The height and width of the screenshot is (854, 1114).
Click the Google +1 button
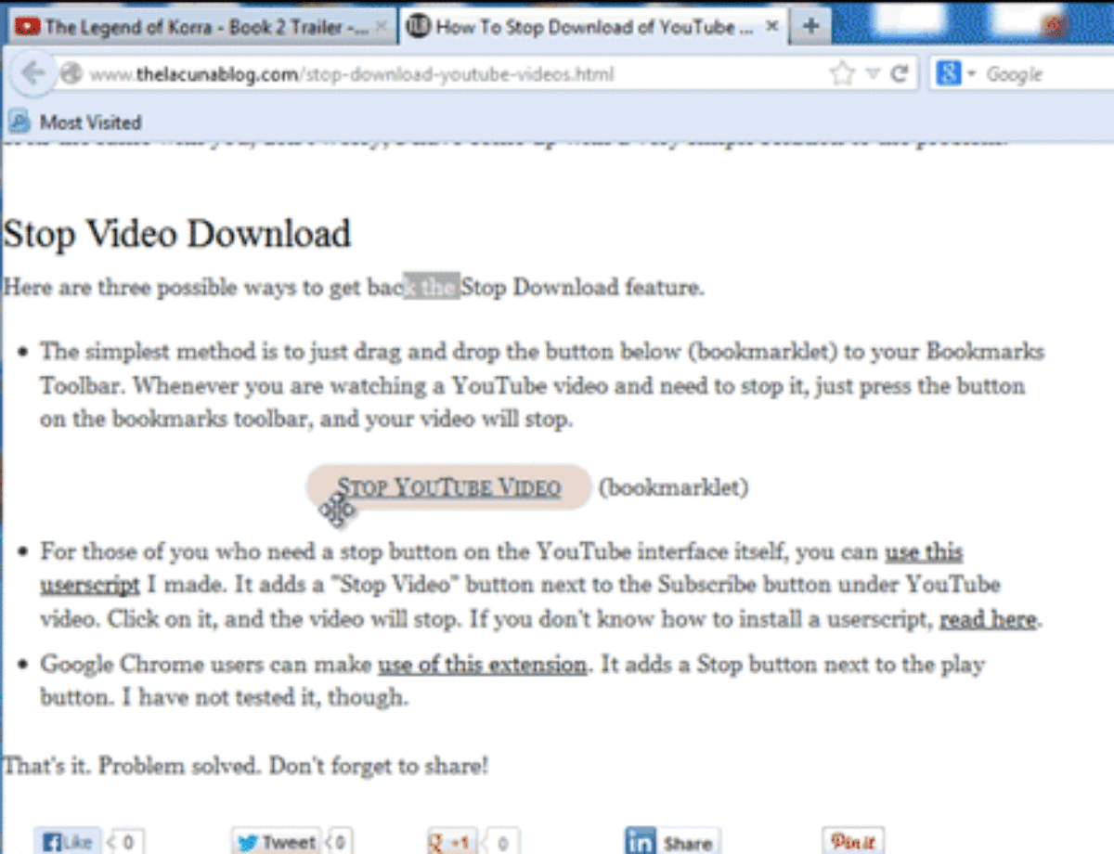451,842
